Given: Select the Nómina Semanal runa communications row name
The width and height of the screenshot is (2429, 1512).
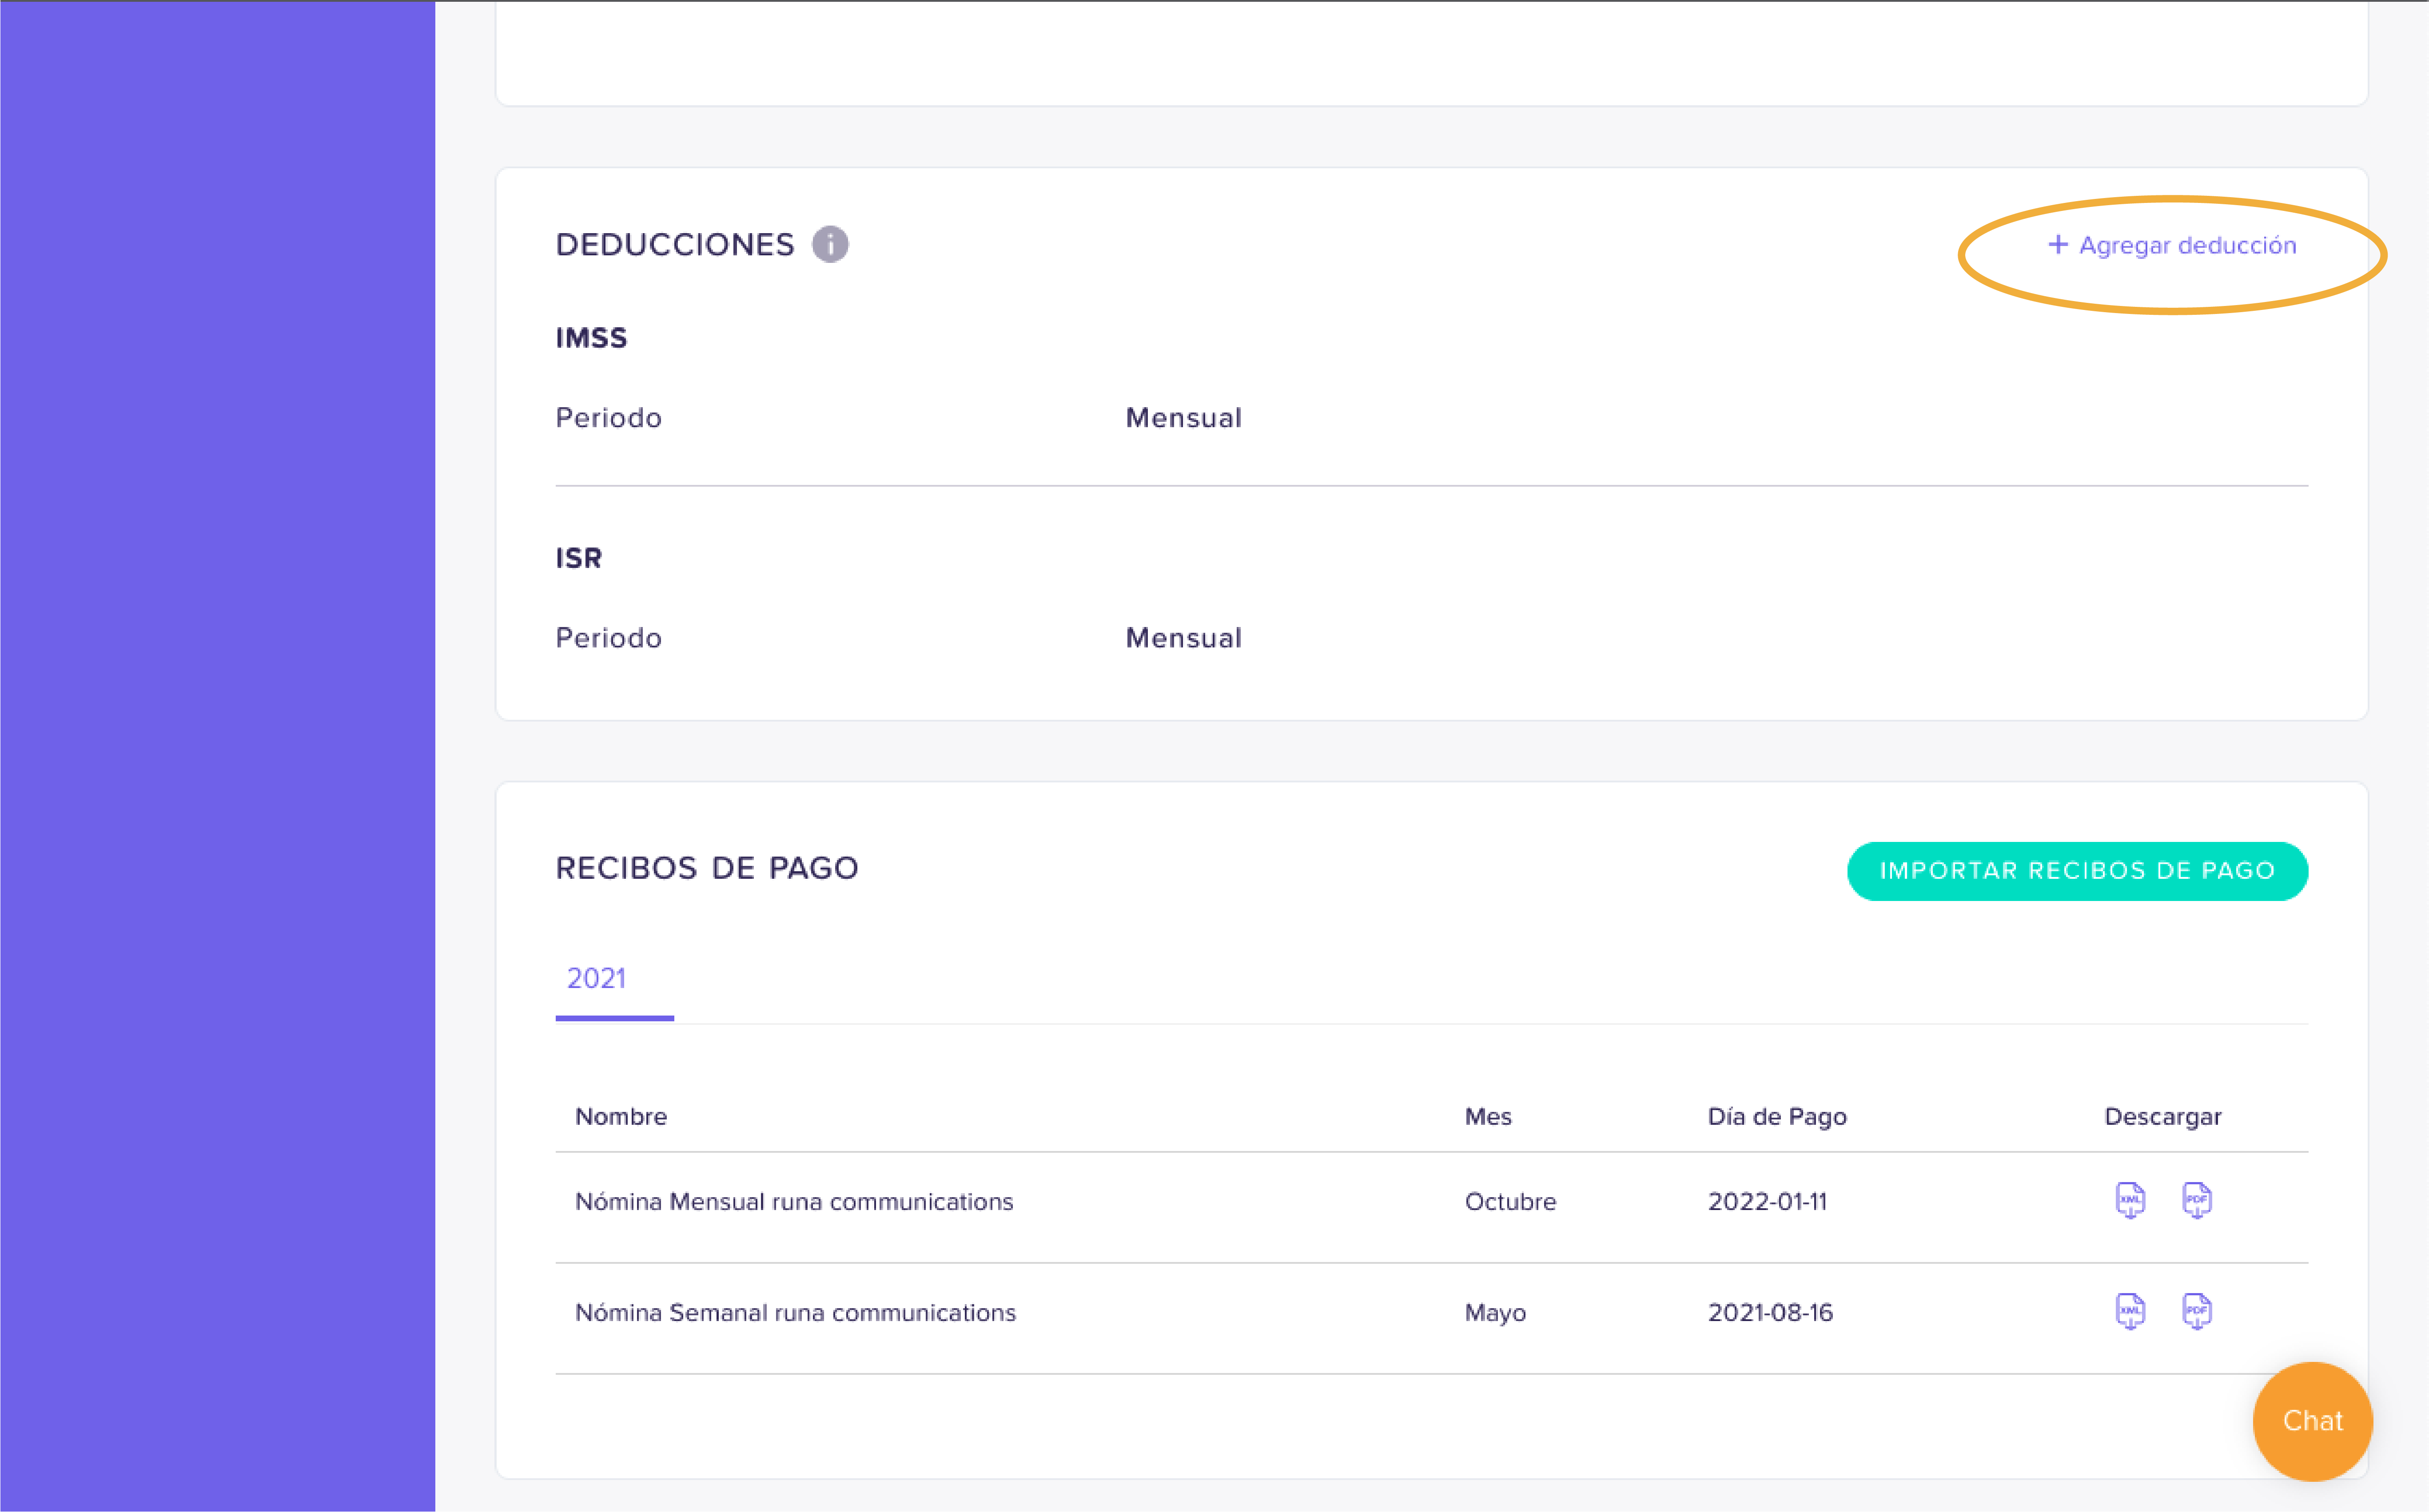Looking at the screenshot, I should tap(794, 1312).
